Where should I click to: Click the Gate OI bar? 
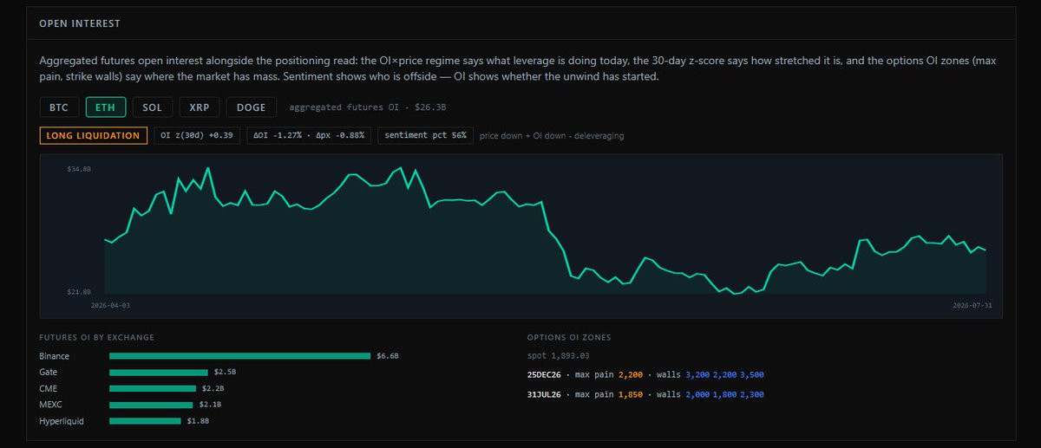[159, 372]
